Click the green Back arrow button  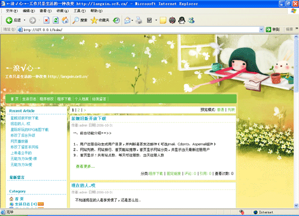9,20
